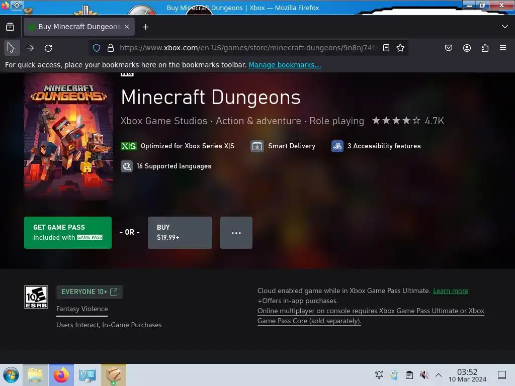This screenshot has height=386, width=515.
Task: Click the 16 Supported languages globe icon
Action: (127, 166)
